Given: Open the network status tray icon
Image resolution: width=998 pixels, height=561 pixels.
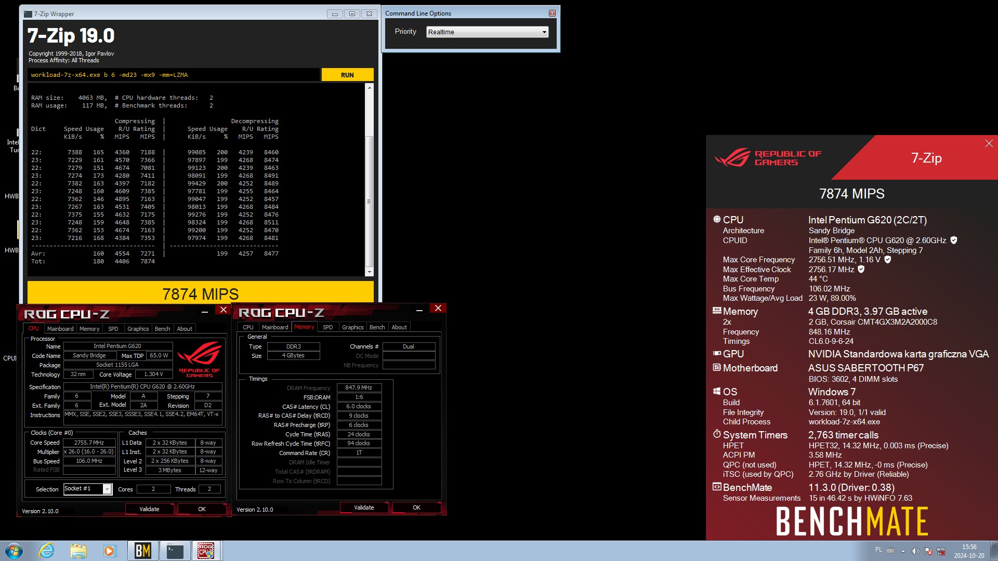Looking at the screenshot, I should [x=941, y=551].
